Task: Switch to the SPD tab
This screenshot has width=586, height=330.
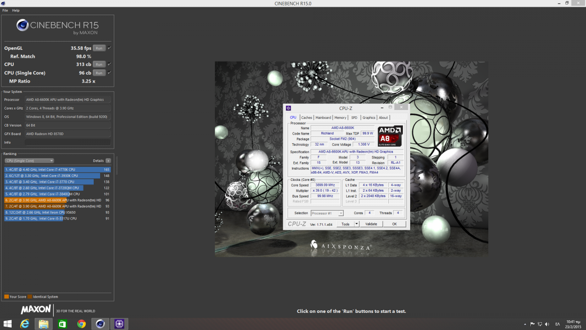Action: pos(354,117)
